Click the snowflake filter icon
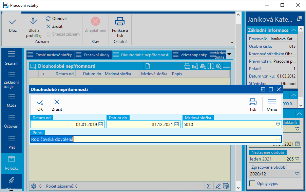Screen dimensions: 306x192 click(34, 186)
